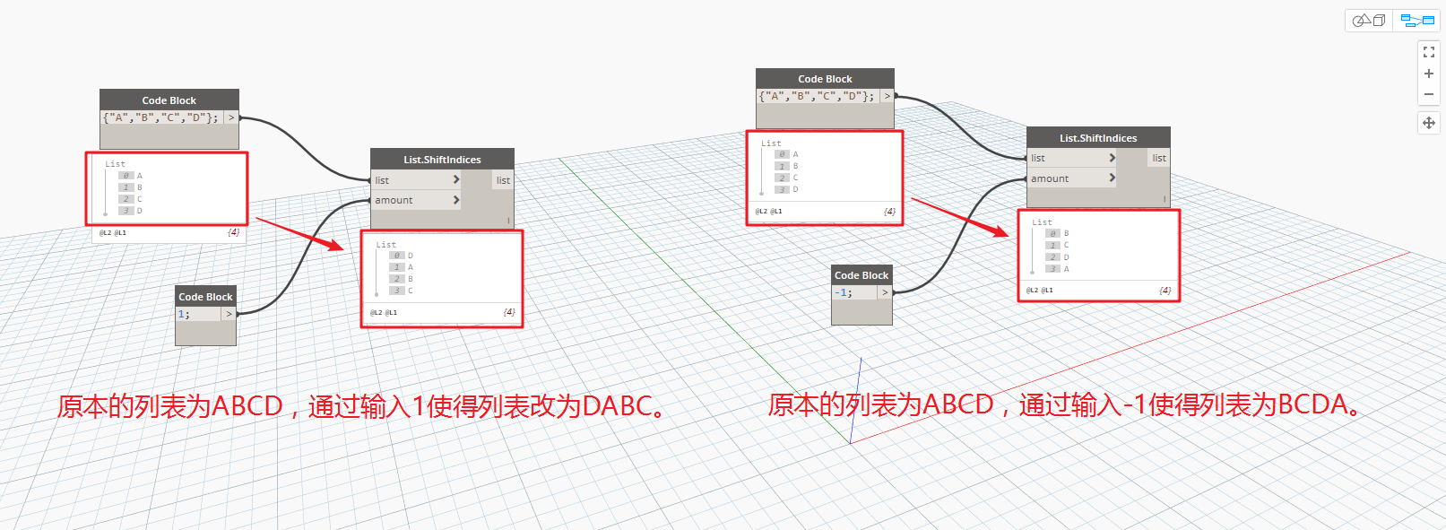This screenshot has width=1446, height=530.
Task: Click the Zoom to Fit icon
Action: point(1429,52)
